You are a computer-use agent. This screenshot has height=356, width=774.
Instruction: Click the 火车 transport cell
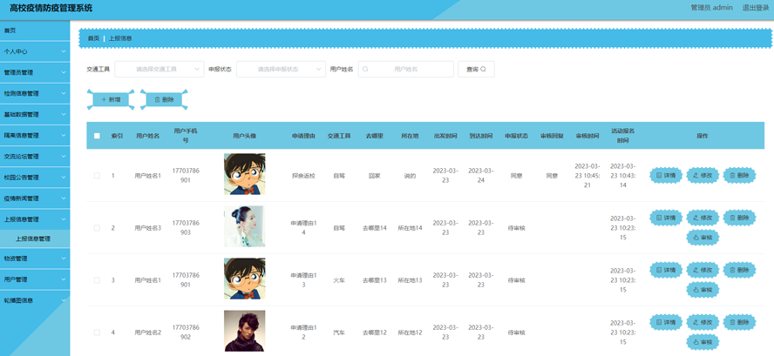coord(339,280)
